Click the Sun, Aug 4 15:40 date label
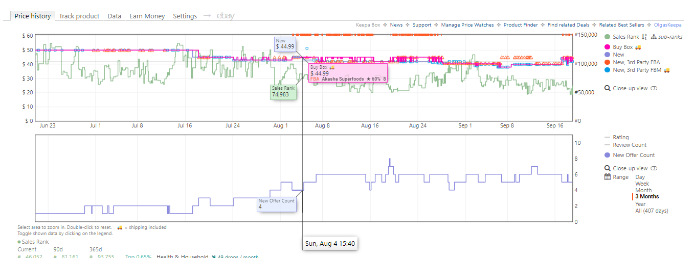The width and height of the screenshot is (694, 258). [330, 244]
